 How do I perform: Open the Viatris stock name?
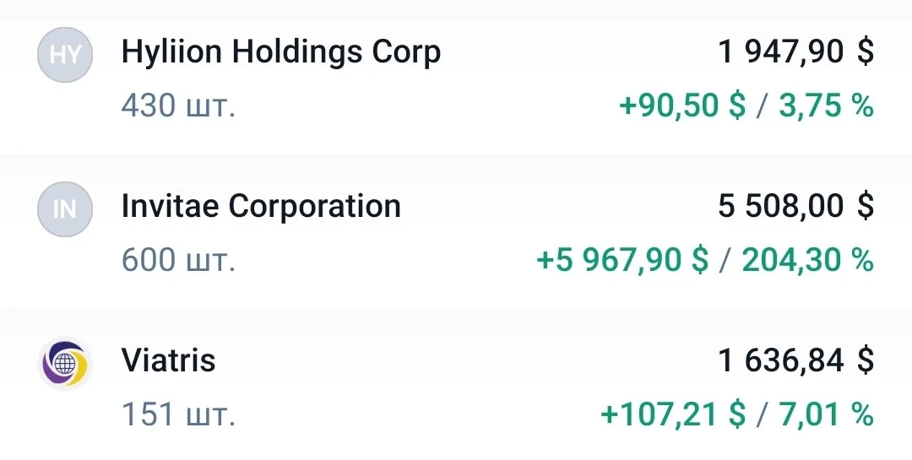[169, 360]
